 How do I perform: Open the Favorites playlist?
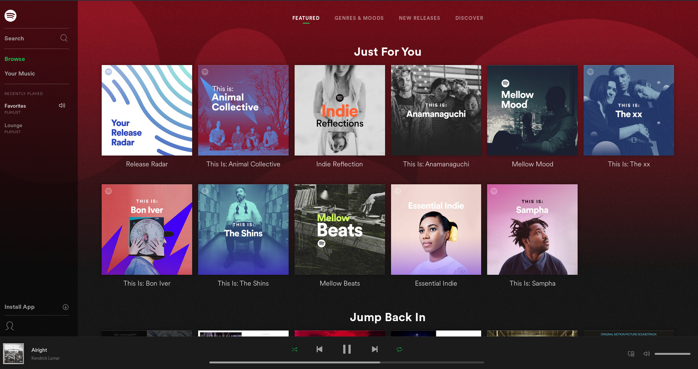15,106
